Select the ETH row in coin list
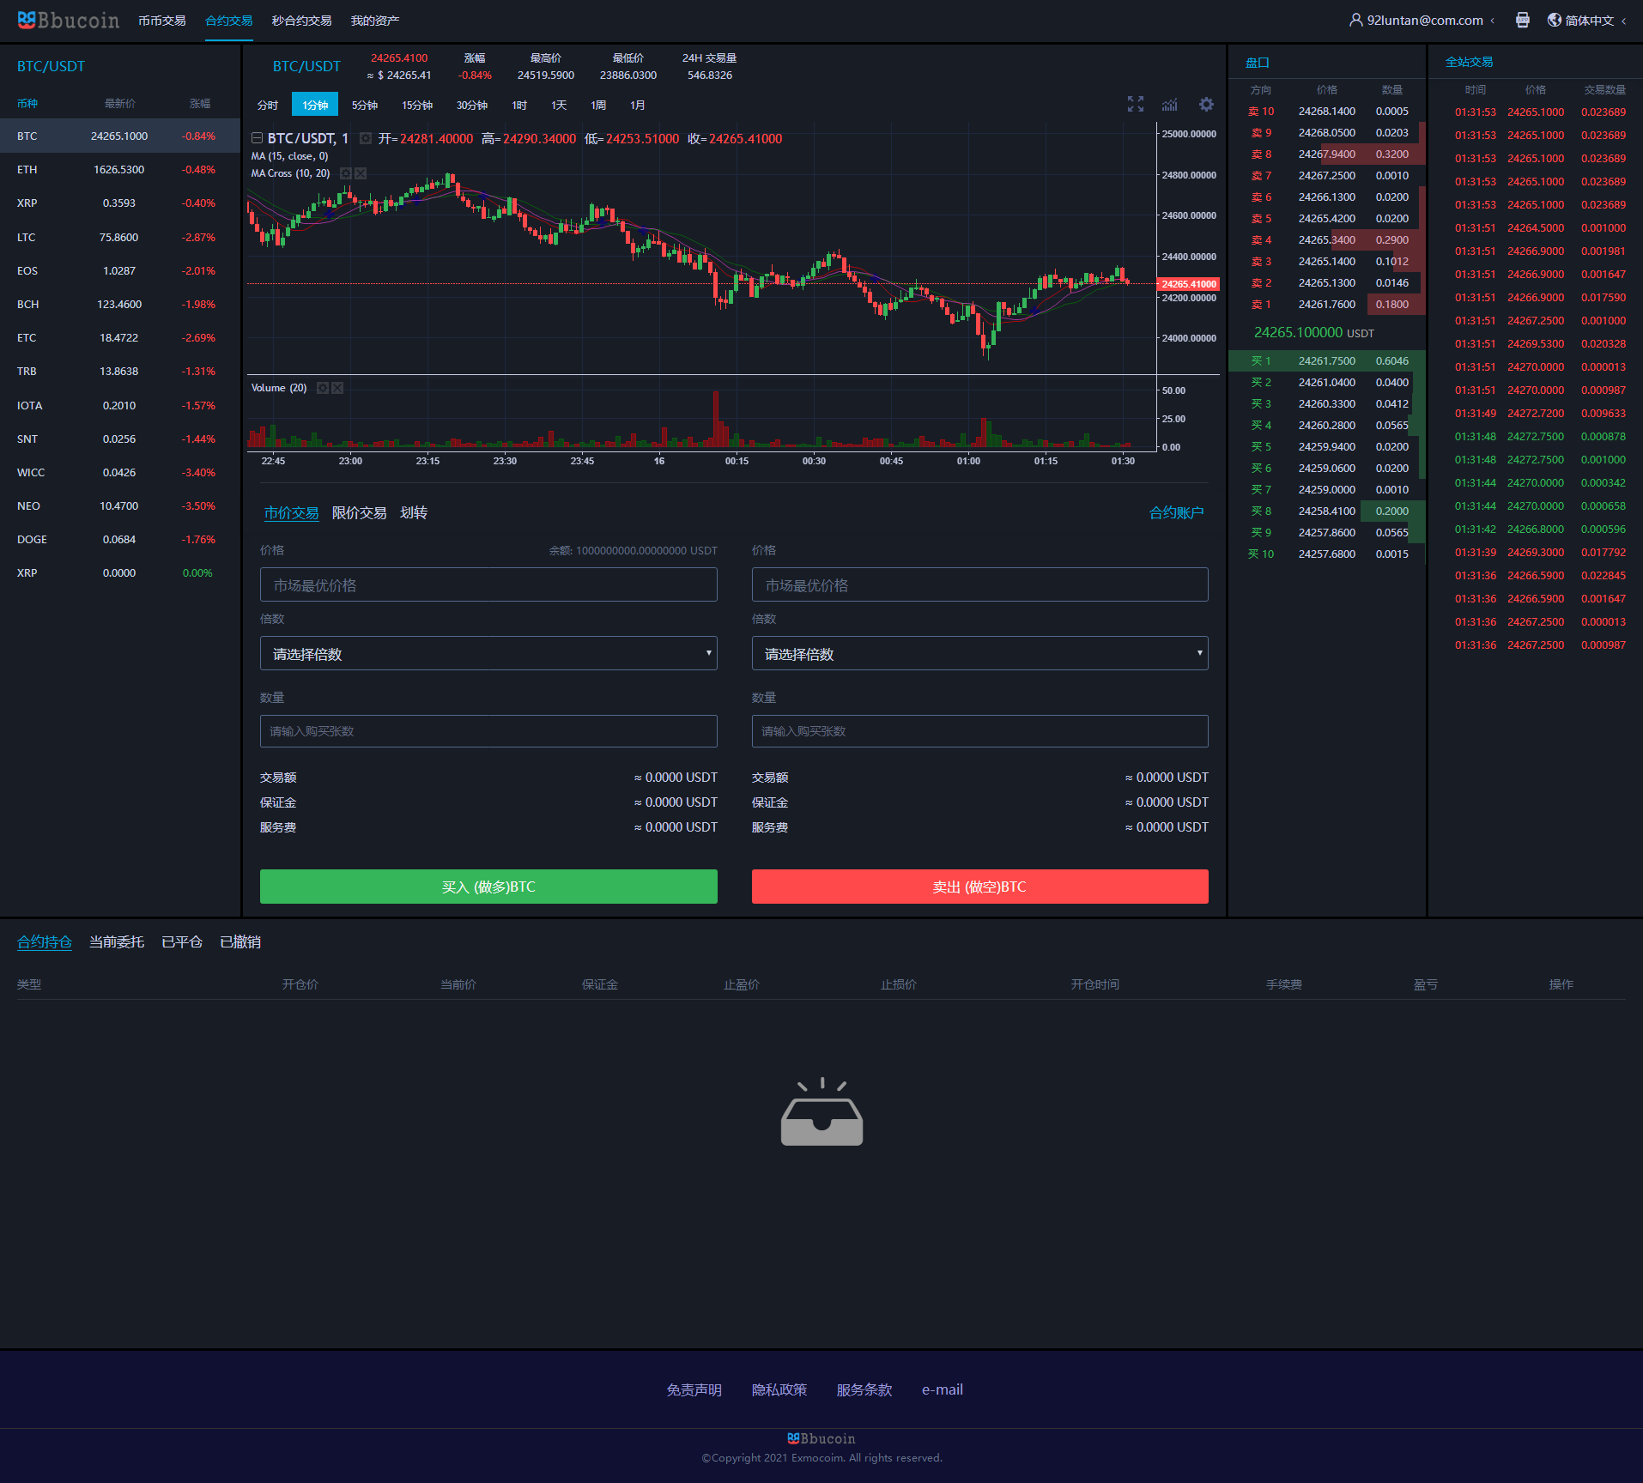This screenshot has width=1643, height=1483. pyautogui.click(x=120, y=170)
